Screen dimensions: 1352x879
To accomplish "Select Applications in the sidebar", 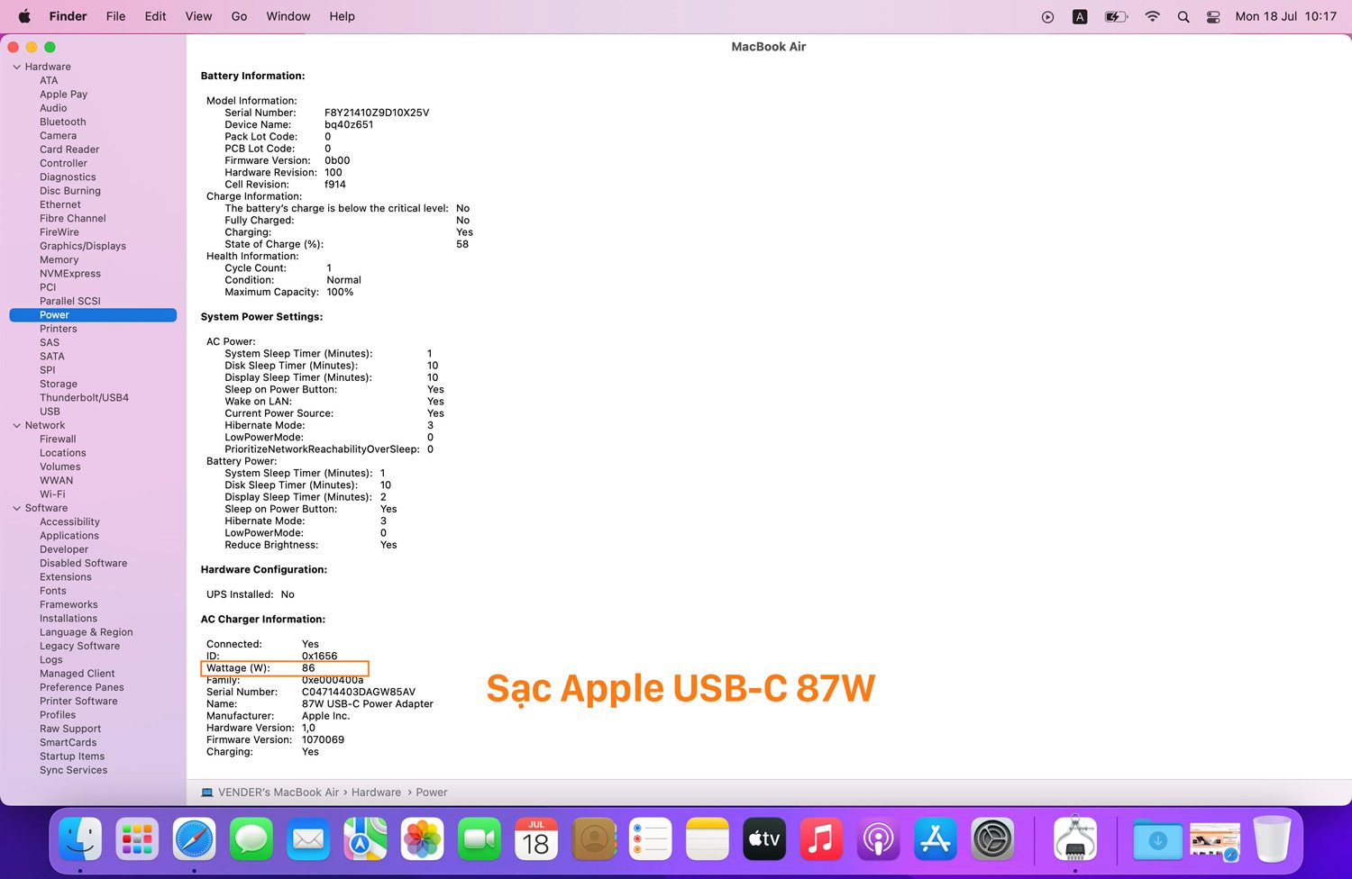I will tap(69, 536).
